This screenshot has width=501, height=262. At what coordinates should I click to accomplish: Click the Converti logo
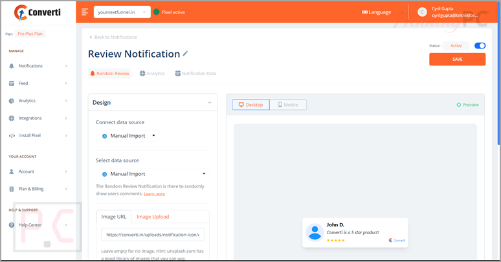[38, 12]
